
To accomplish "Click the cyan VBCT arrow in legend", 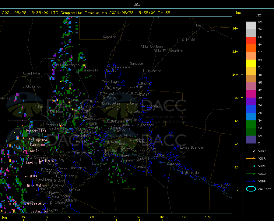I will click(x=251, y=166).
